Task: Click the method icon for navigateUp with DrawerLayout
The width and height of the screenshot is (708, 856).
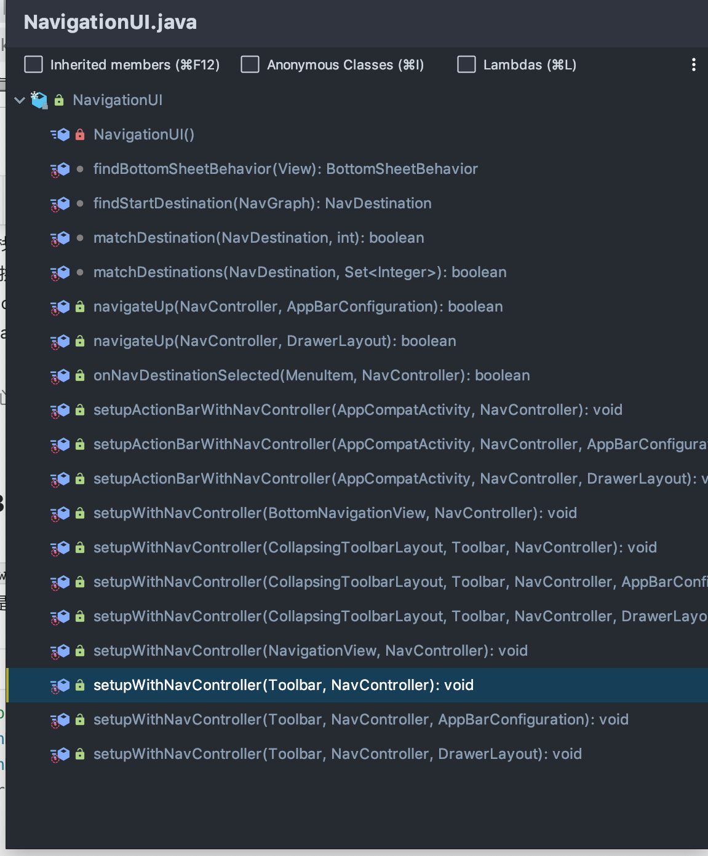Action: pos(60,341)
